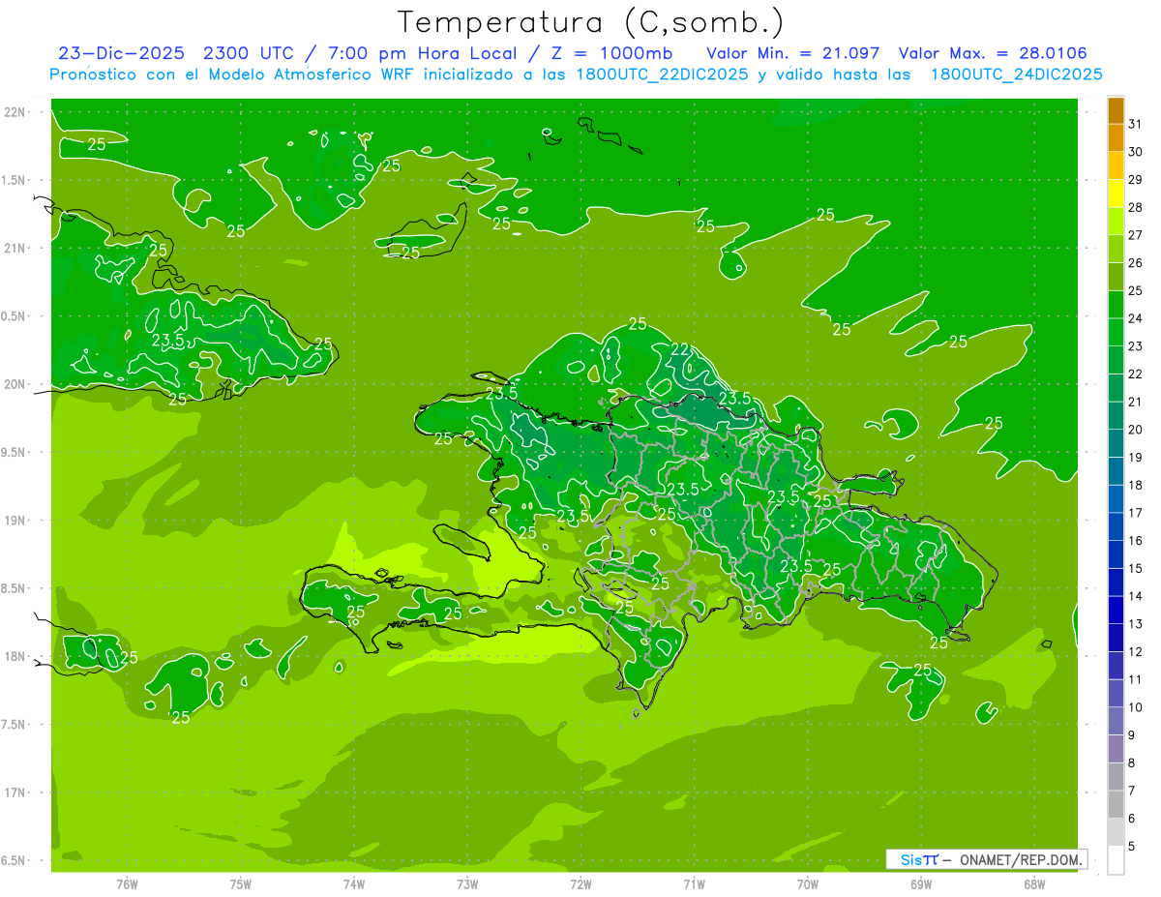Select the "Valor Min. = 21.097" text
Screen dimensions: 1161x897
coord(792,53)
